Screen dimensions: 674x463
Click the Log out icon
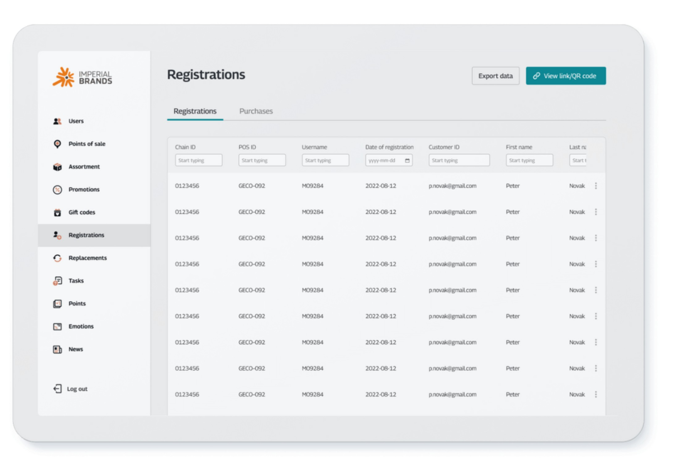click(x=57, y=389)
